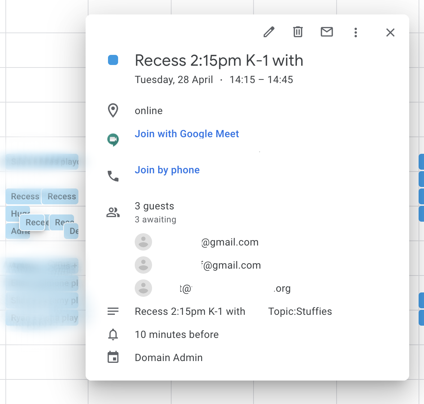Click the phone handset icon
Image resolution: width=424 pixels, height=404 pixels.
coord(113,176)
